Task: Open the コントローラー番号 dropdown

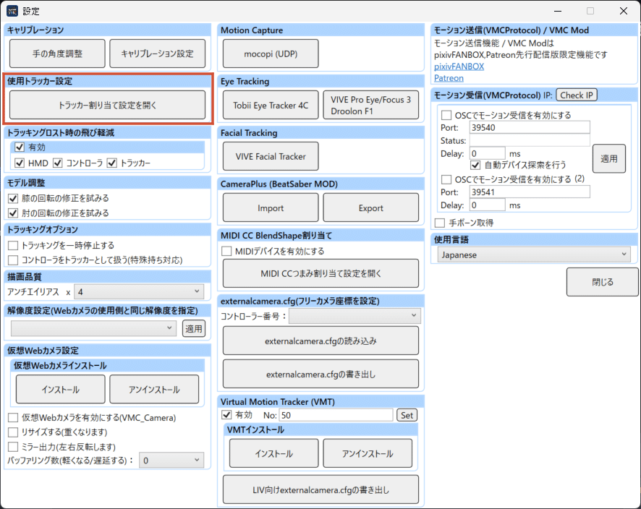Action: [x=355, y=316]
